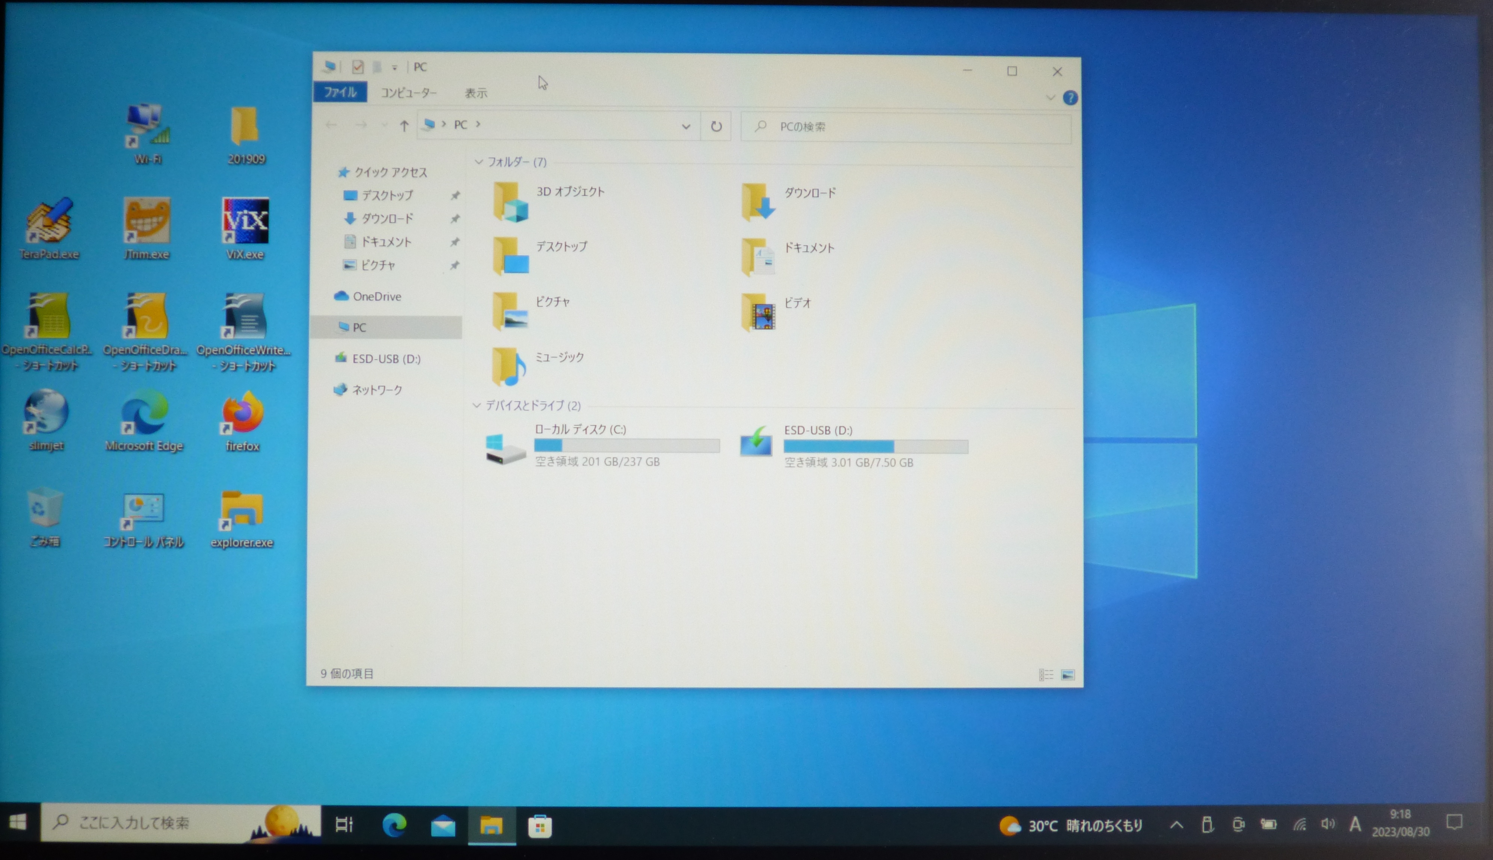Viewport: 1493px width, 860px height.
Task: Select OneDrive in navigation pane
Action: (376, 297)
